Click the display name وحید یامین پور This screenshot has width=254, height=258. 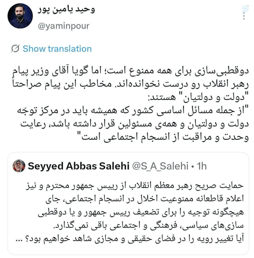(66, 10)
